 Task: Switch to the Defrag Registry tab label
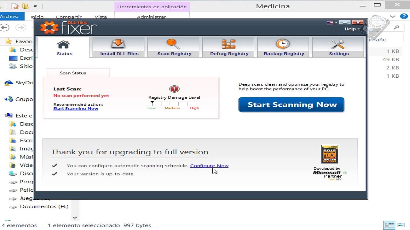[x=229, y=54]
